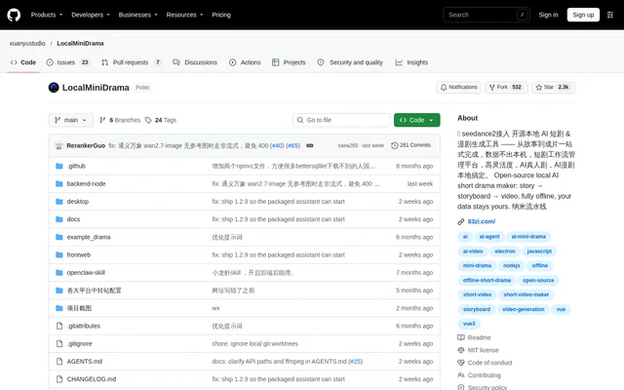Click the electron topic tag
The width and height of the screenshot is (624, 390).
coord(505,252)
